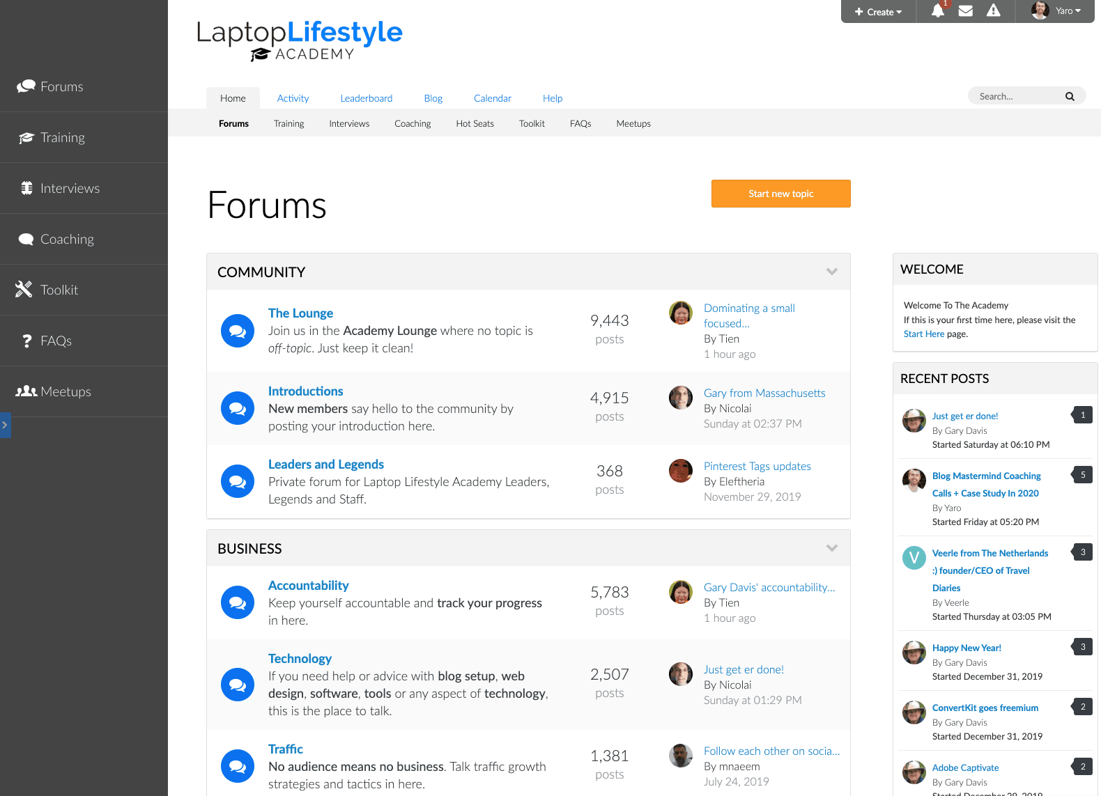Click the Laptop Lifestyle Academy logo

(x=300, y=40)
